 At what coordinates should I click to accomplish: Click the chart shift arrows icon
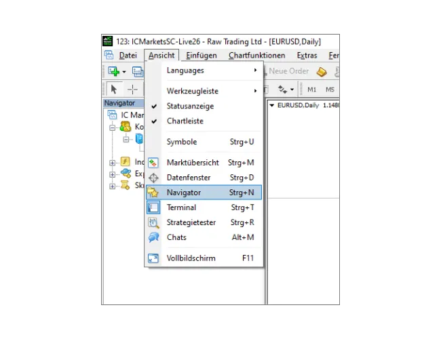coord(282,89)
